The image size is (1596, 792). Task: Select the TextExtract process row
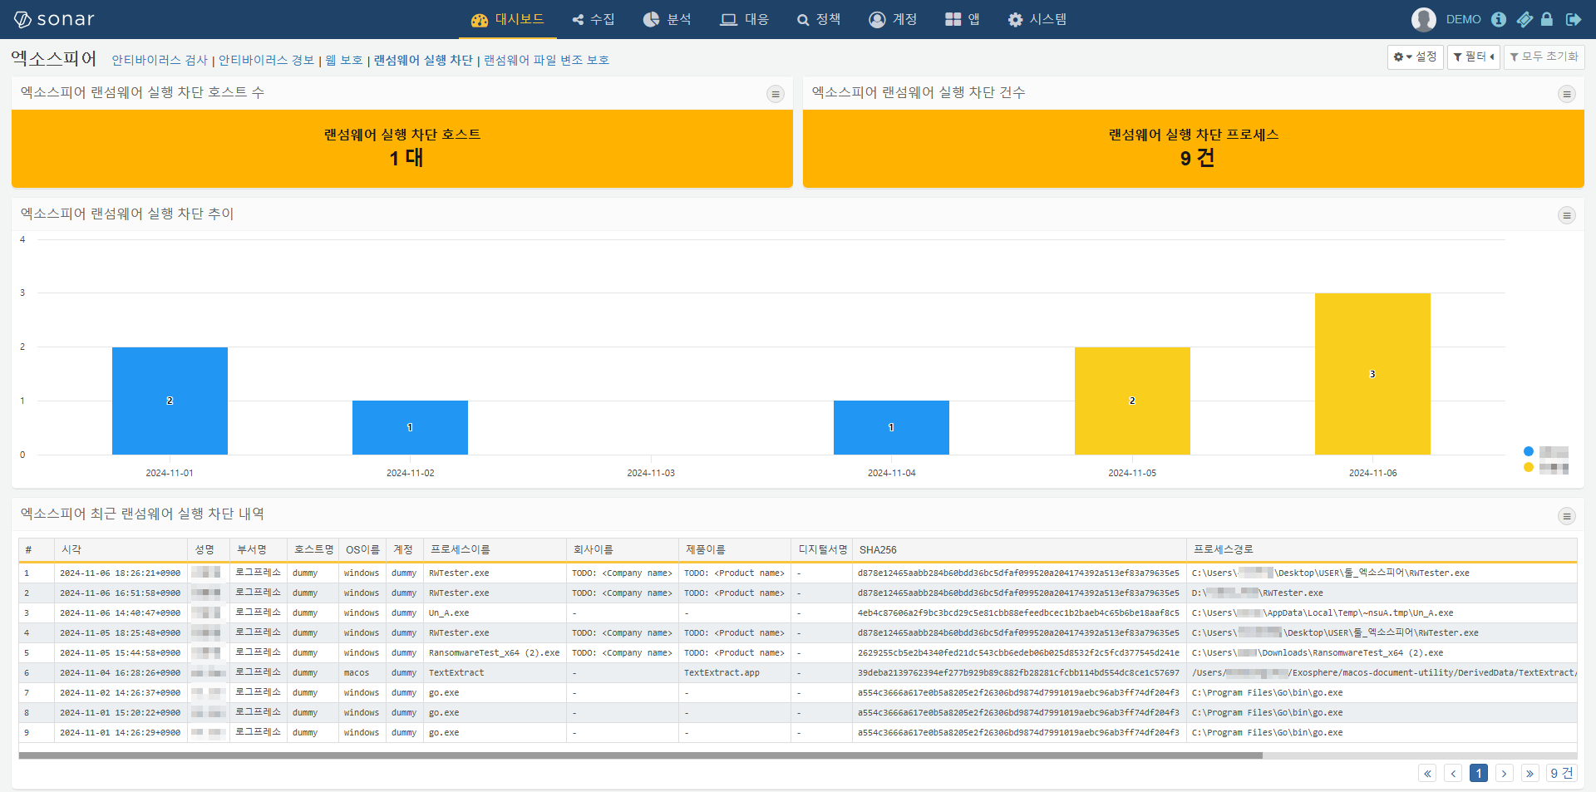coord(797,673)
